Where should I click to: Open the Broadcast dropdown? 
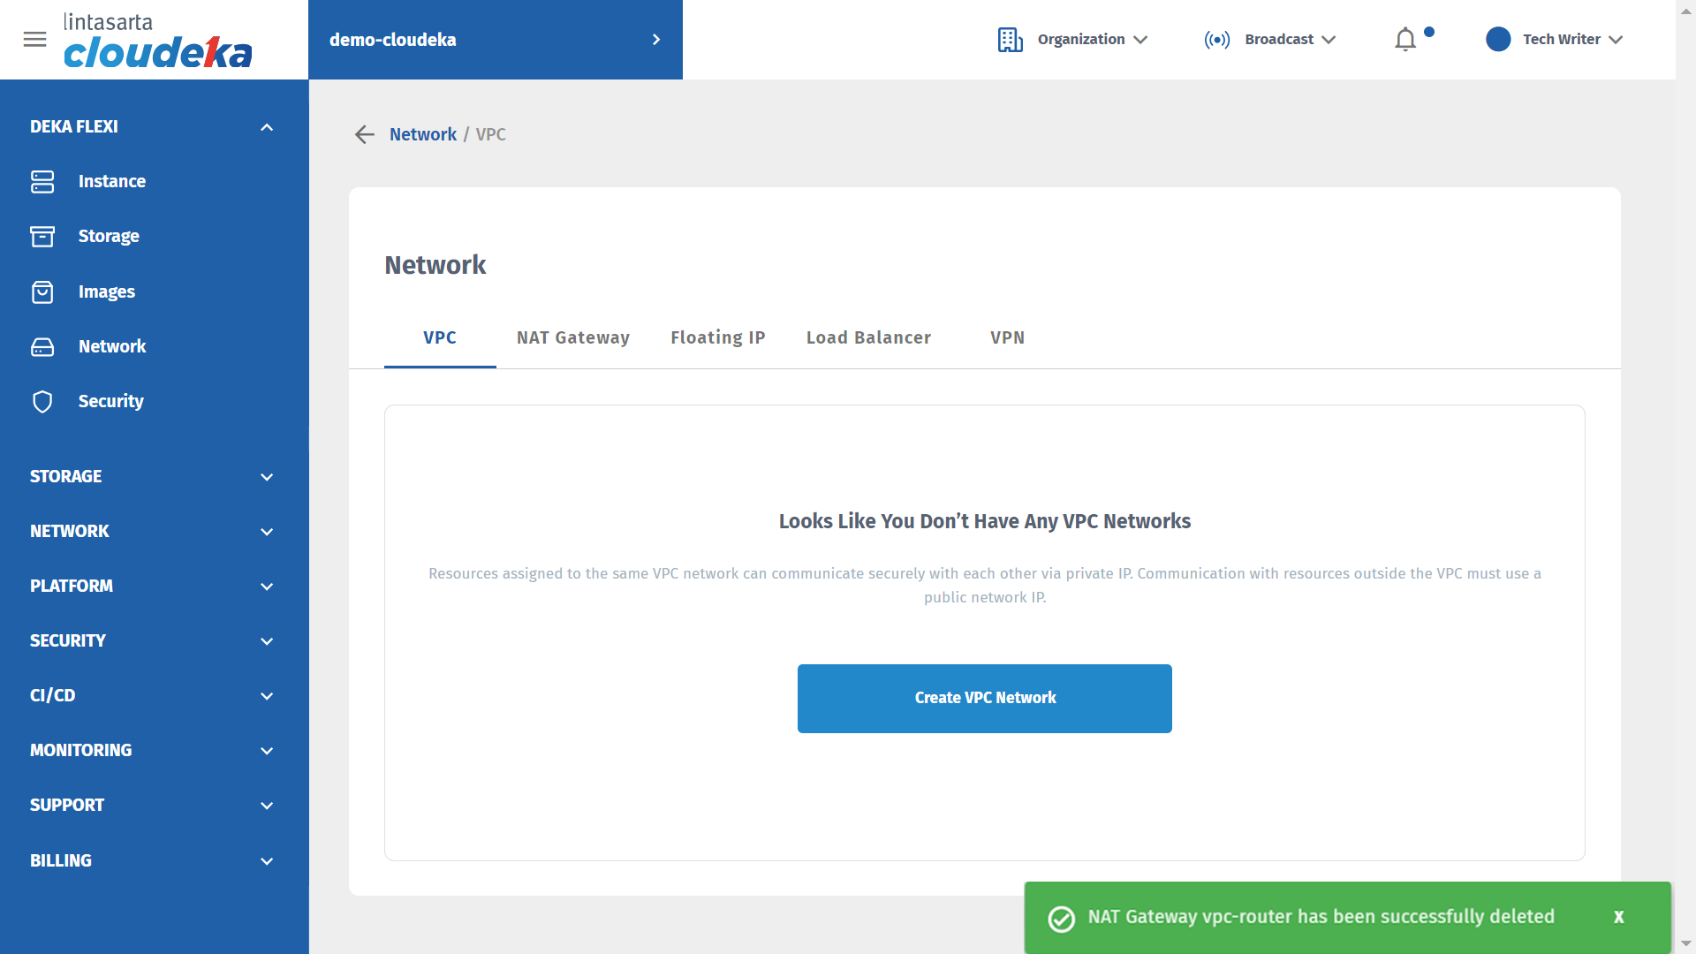(1270, 40)
